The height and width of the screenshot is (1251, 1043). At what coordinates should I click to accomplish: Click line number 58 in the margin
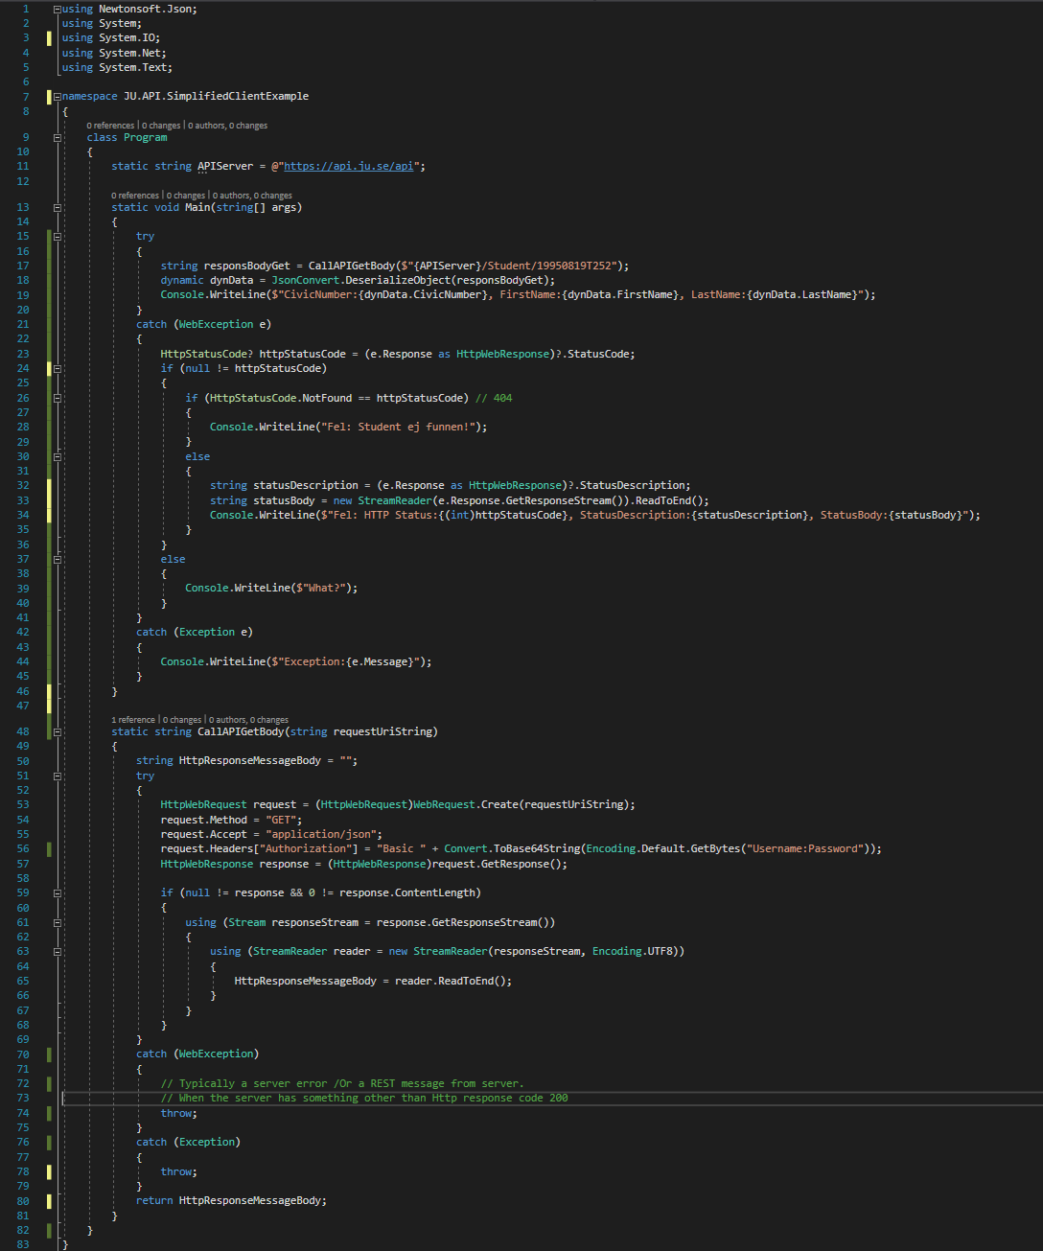pyautogui.click(x=23, y=878)
